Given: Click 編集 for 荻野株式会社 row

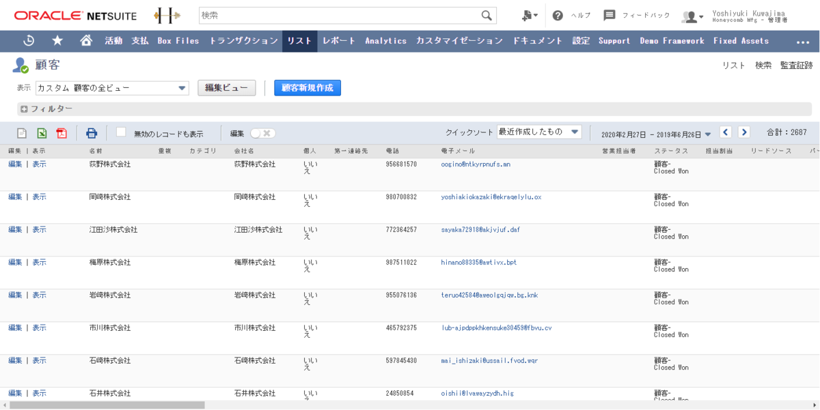Looking at the screenshot, I should [x=15, y=164].
